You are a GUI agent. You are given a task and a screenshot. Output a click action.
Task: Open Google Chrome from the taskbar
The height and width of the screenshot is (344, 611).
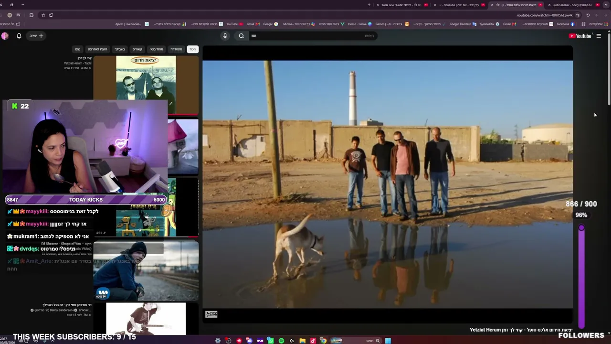point(323,341)
